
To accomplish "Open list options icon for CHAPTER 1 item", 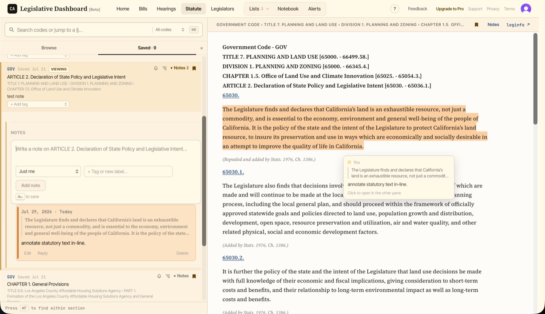I will click(168, 276).
